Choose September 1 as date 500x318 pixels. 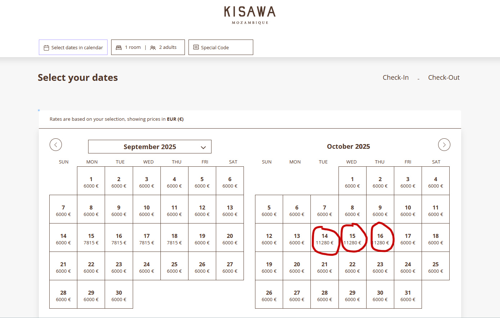click(x=91, y=182)
